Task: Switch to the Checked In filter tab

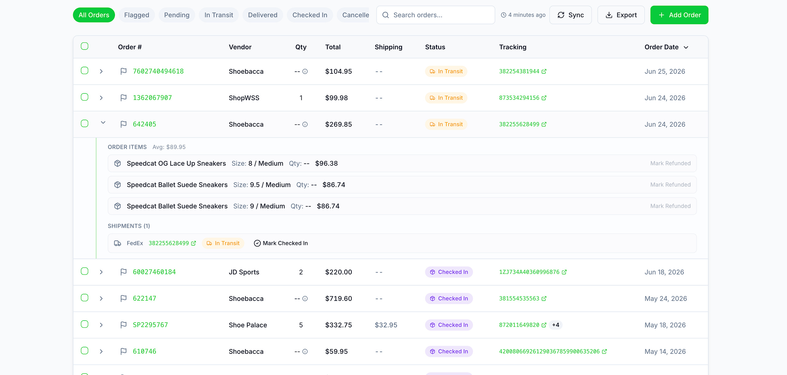Action: (310, 15)
